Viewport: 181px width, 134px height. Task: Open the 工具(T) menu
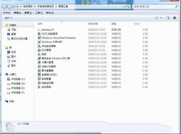pyautogui.click(x=39, y=13)
